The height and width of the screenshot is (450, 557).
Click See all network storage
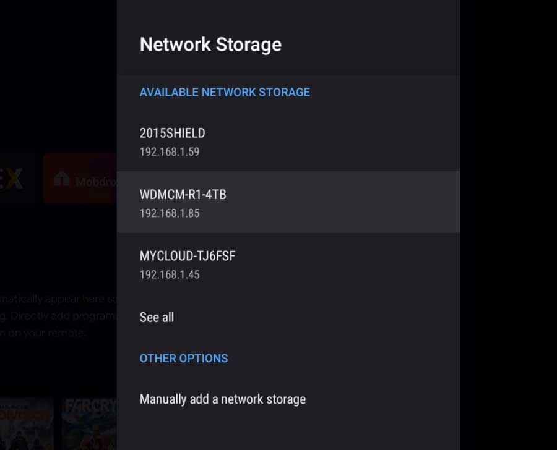pos(157,318)
